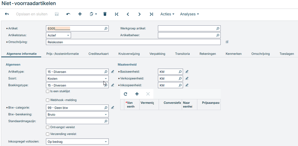The height and width of the screenshot is (146, 298).
Task: Go to first record
Action: click(117, 14)
